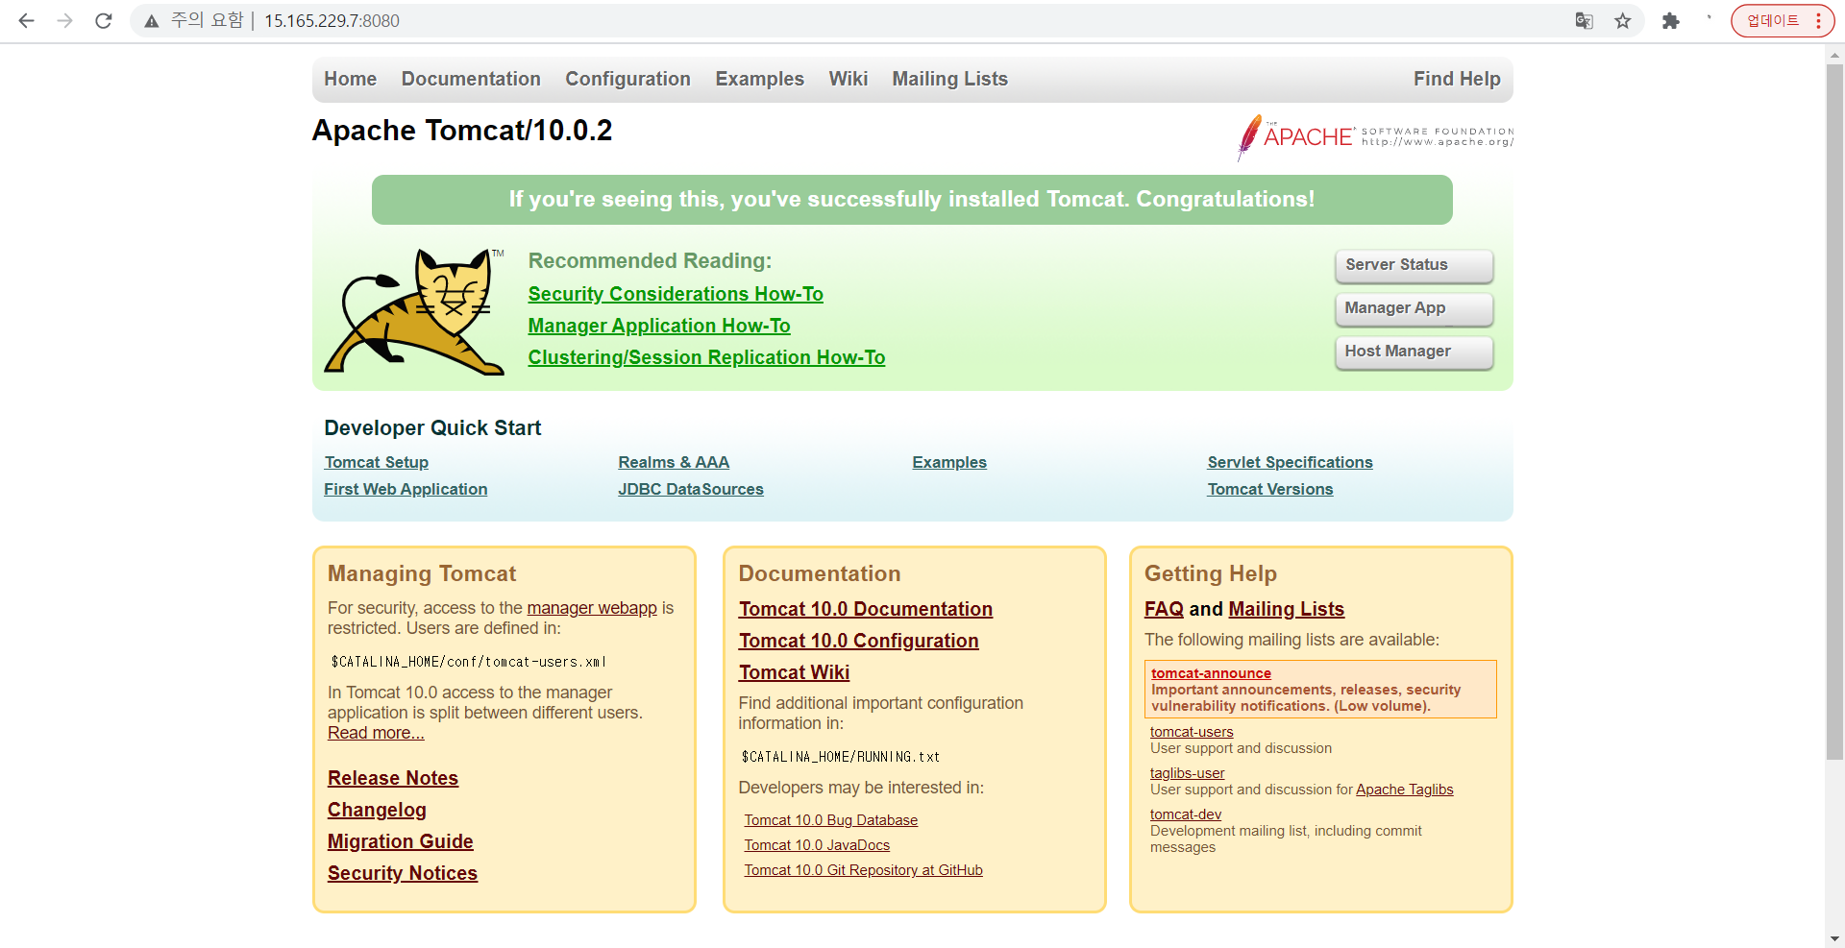This screenshot has width=1845, height=948.
Task: Open Tomcat Versions link
Action: click(x=1270, y=489)
